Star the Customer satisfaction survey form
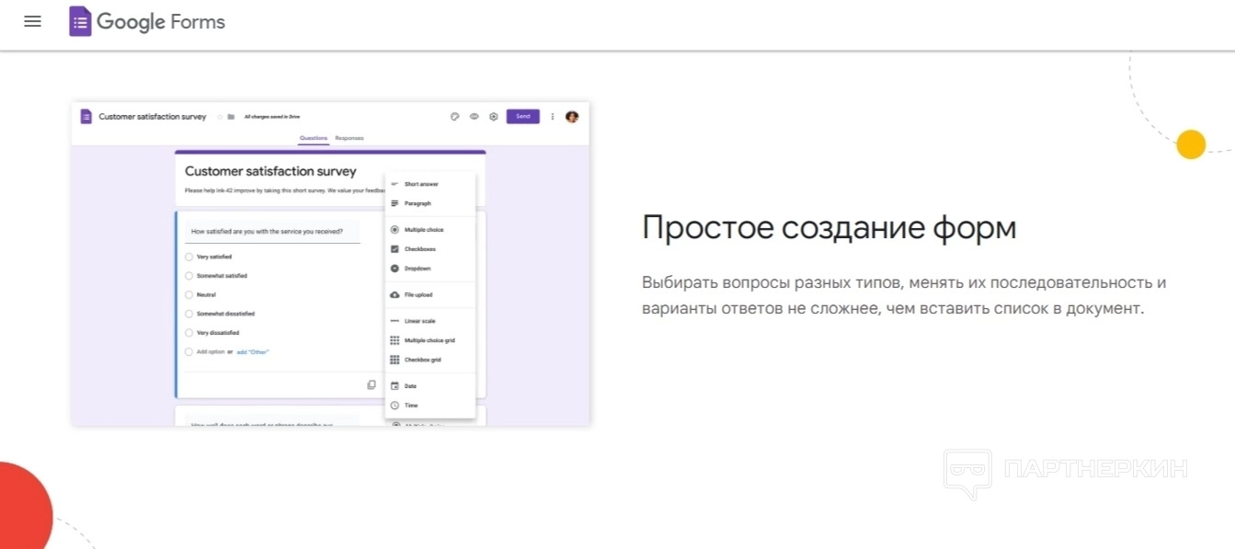 [x=220, y=117]
